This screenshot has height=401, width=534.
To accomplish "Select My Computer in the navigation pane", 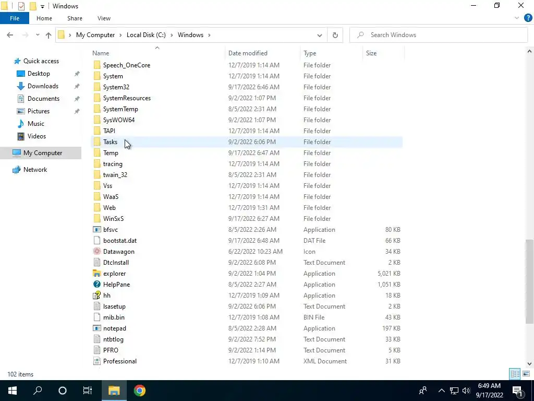I will click(41, 153).
